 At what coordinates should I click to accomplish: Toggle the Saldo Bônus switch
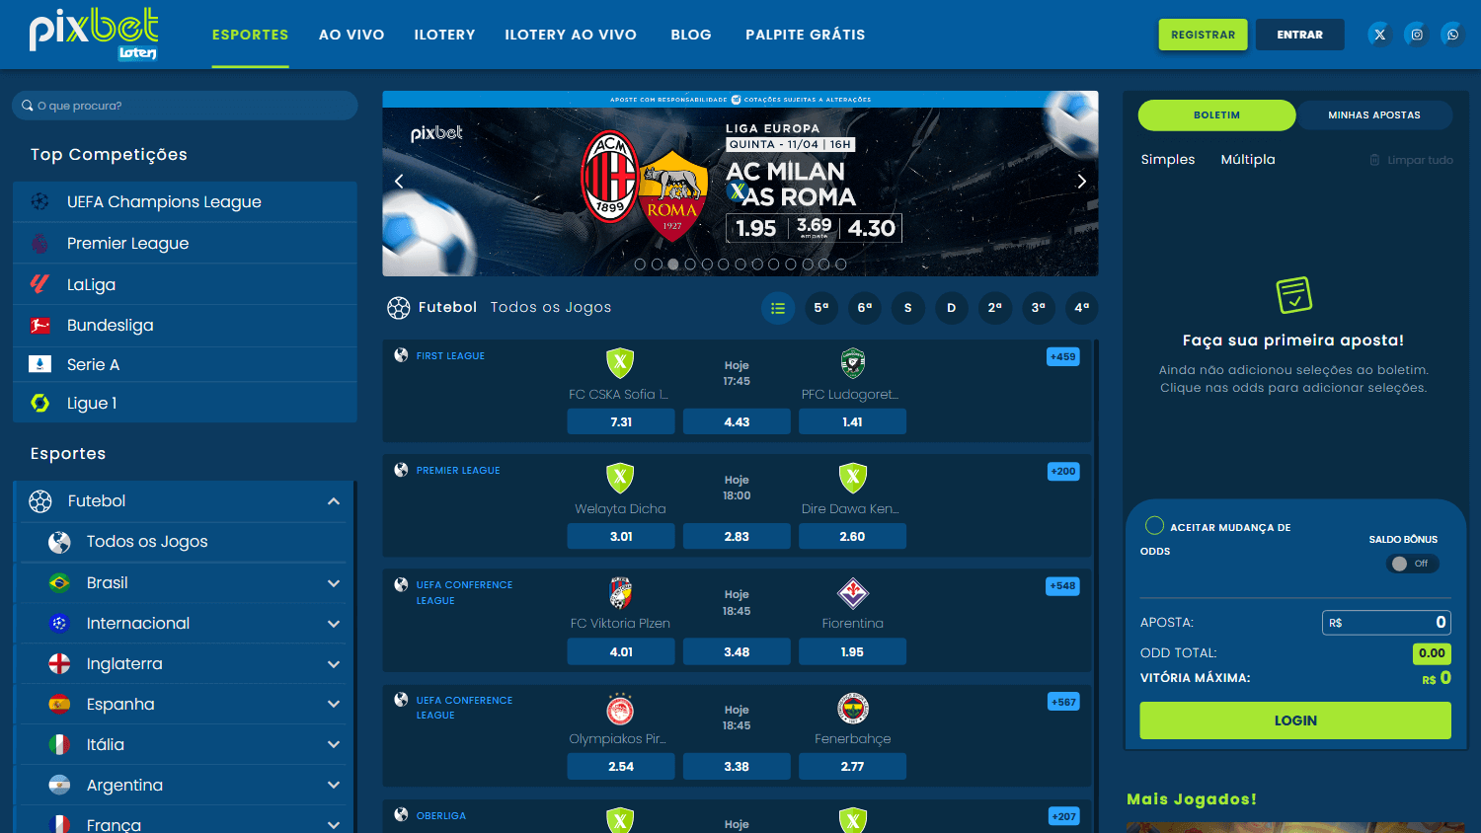pyautogui.click(x=1412, y=564)
